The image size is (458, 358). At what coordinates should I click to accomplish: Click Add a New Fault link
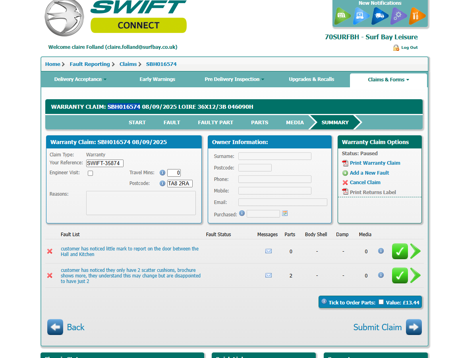tap(369, 173)
